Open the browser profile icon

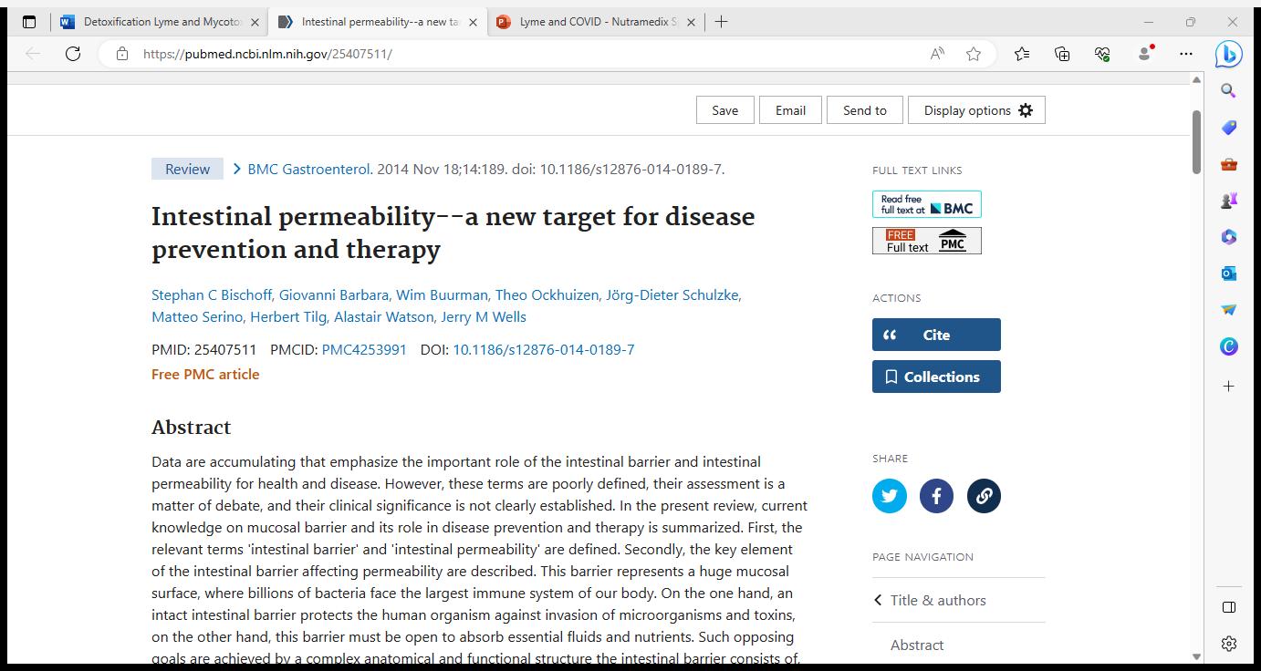[1144, 54]
